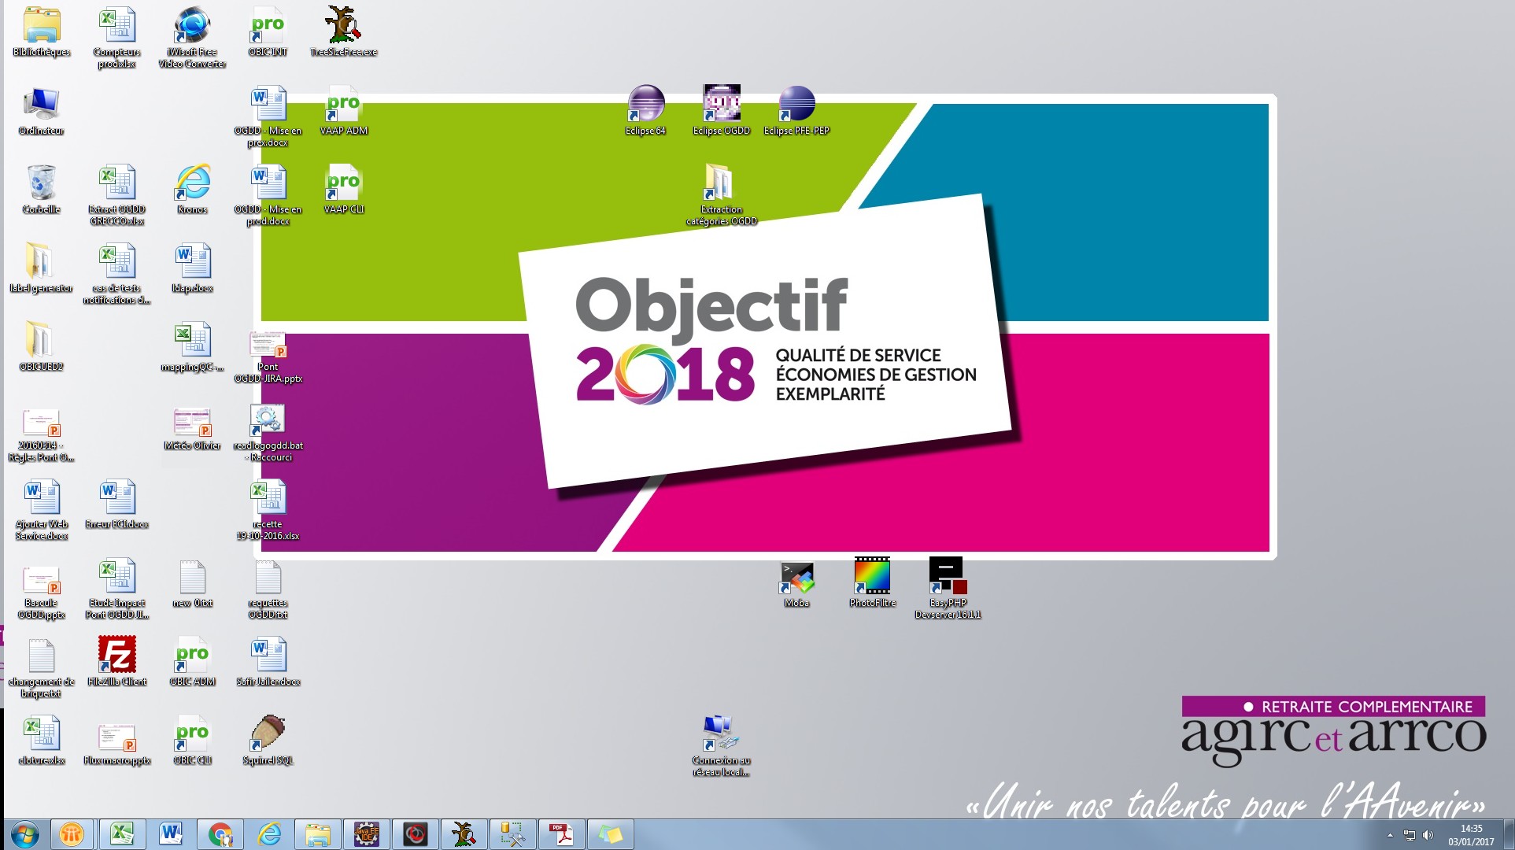Launch the Eclipse 64 shortcut
1515x850 pixels.
click(645, 111)
